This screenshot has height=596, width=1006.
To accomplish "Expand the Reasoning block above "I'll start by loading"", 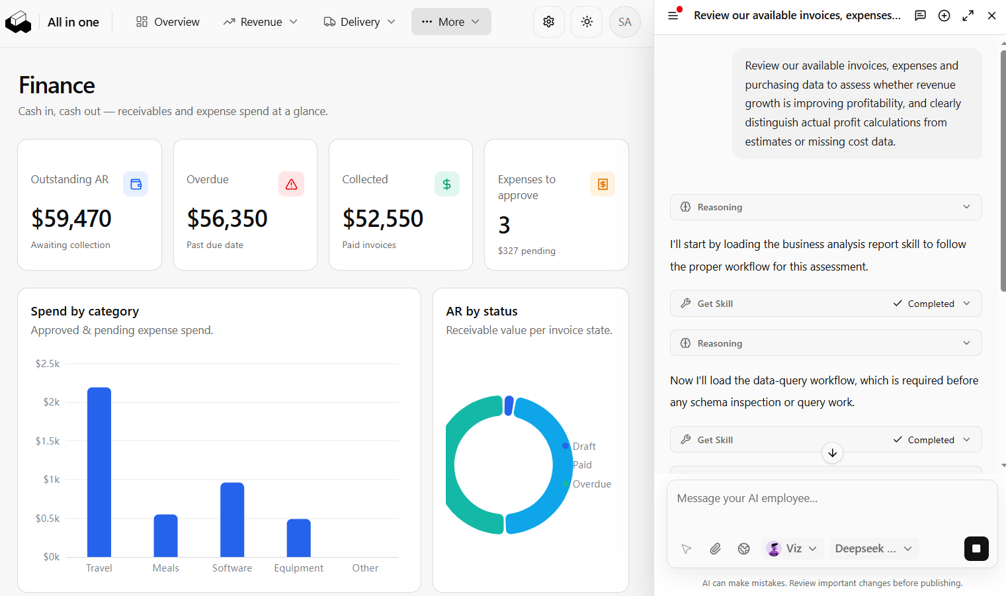I will click(x=825, y=207).
